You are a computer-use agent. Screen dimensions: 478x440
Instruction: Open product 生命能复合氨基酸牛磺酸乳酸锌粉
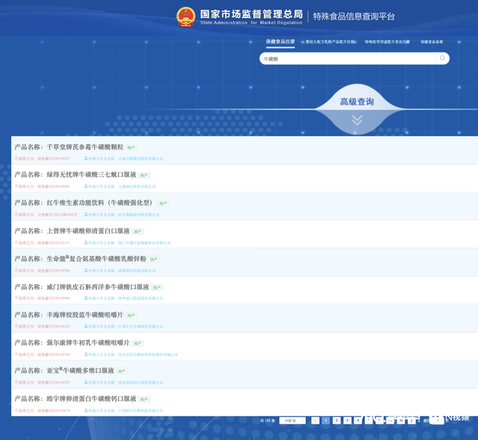pos(96,259)
